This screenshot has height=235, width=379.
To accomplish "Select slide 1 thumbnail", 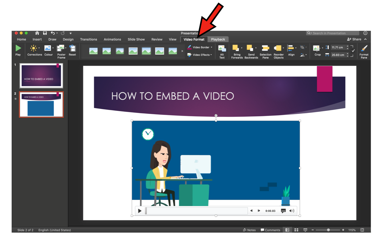I will 41,75.
